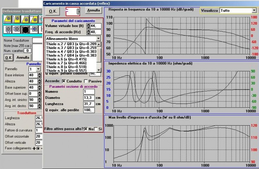Click Annulla in the reflex dialog
The width and height of the screenshot is (259, 169).
pos(94,10)
